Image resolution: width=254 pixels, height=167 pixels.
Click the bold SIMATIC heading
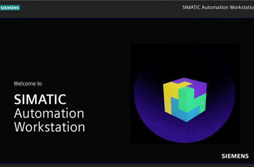coord(40,99)
